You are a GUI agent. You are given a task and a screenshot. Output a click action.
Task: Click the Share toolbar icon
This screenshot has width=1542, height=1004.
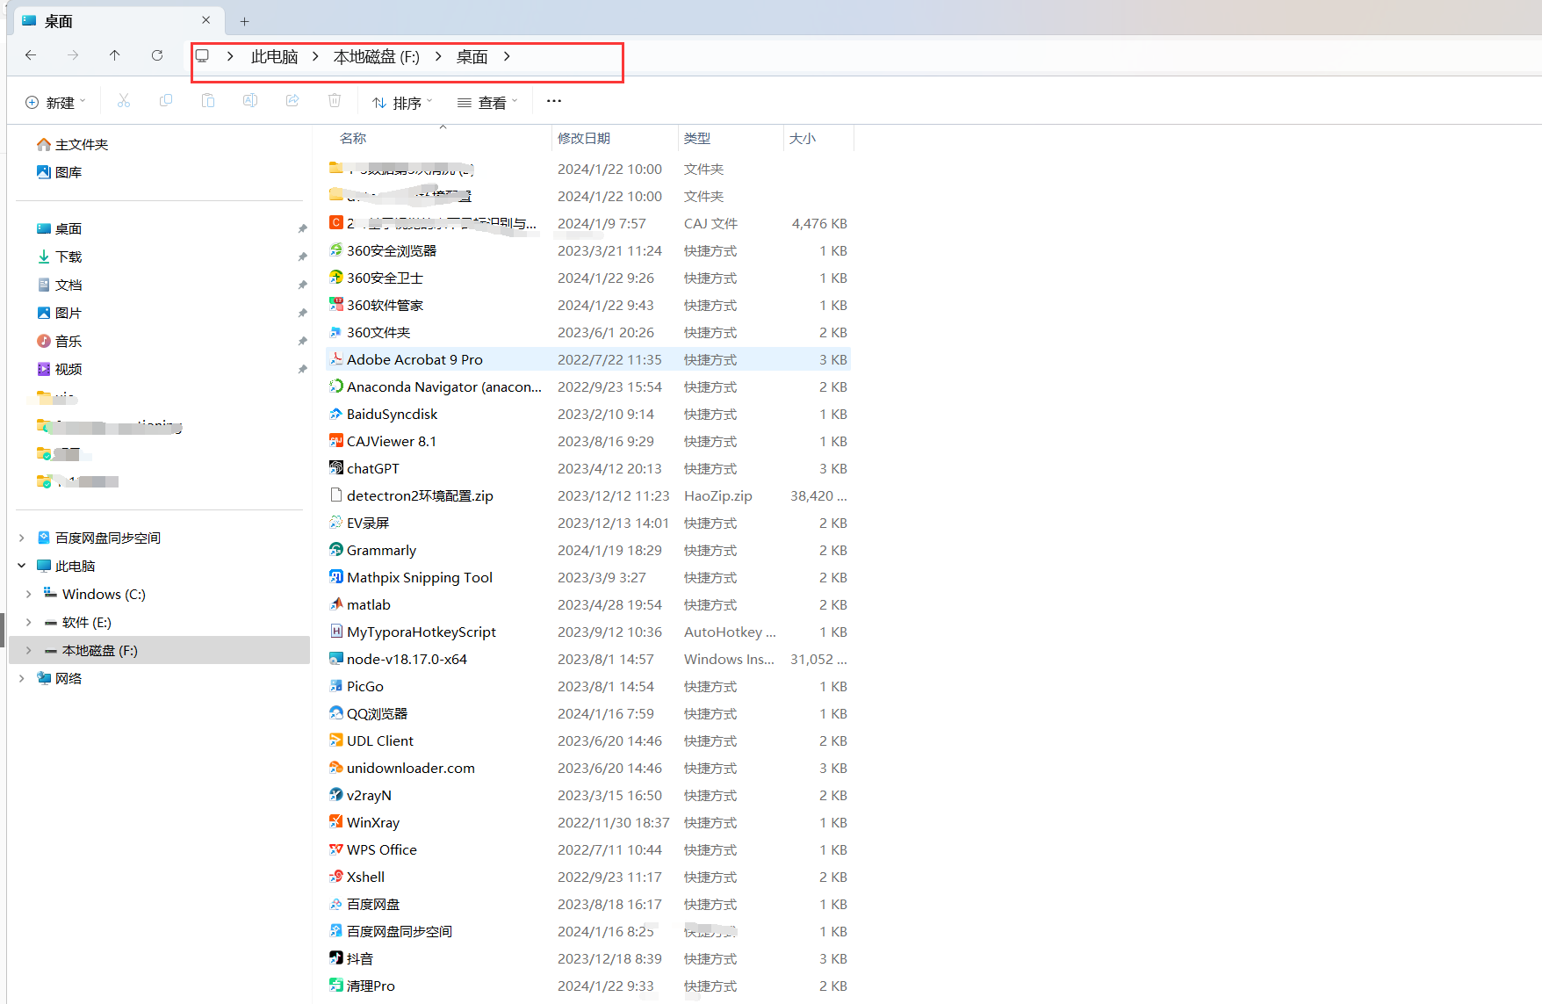[292, 102]
